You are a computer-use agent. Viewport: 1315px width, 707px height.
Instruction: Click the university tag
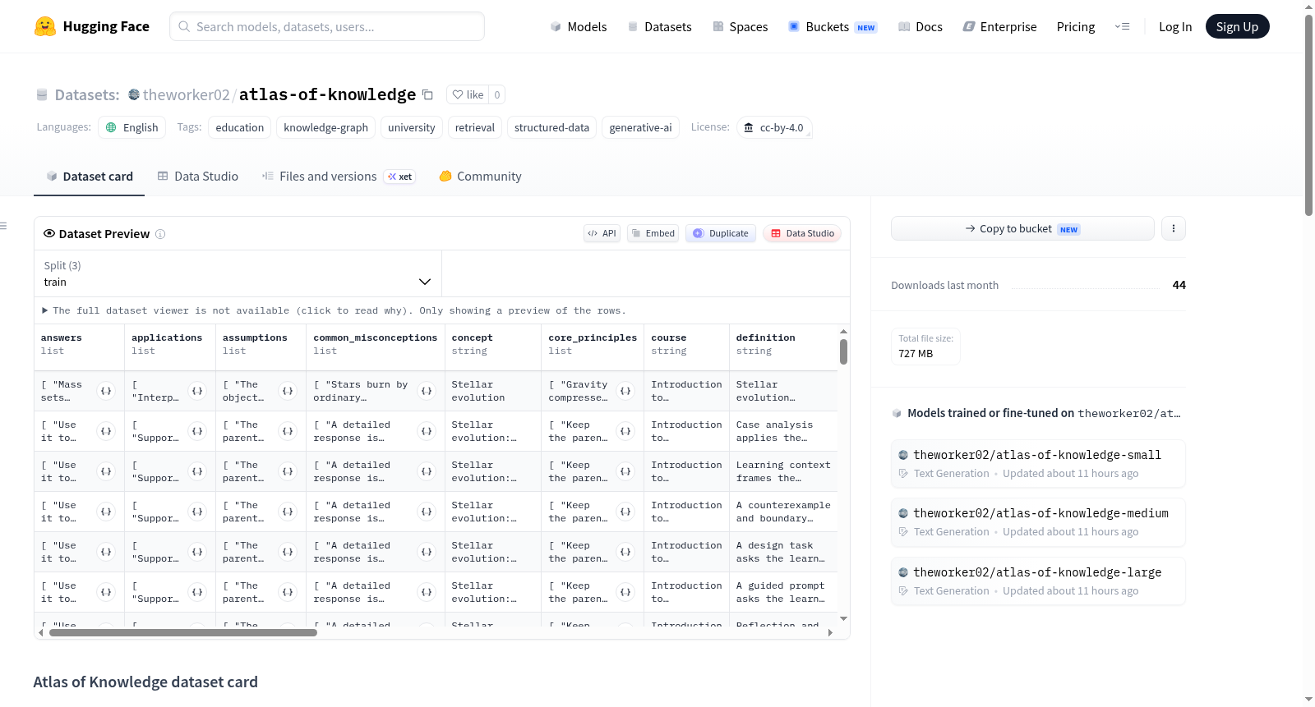click(x=412, y=127)
